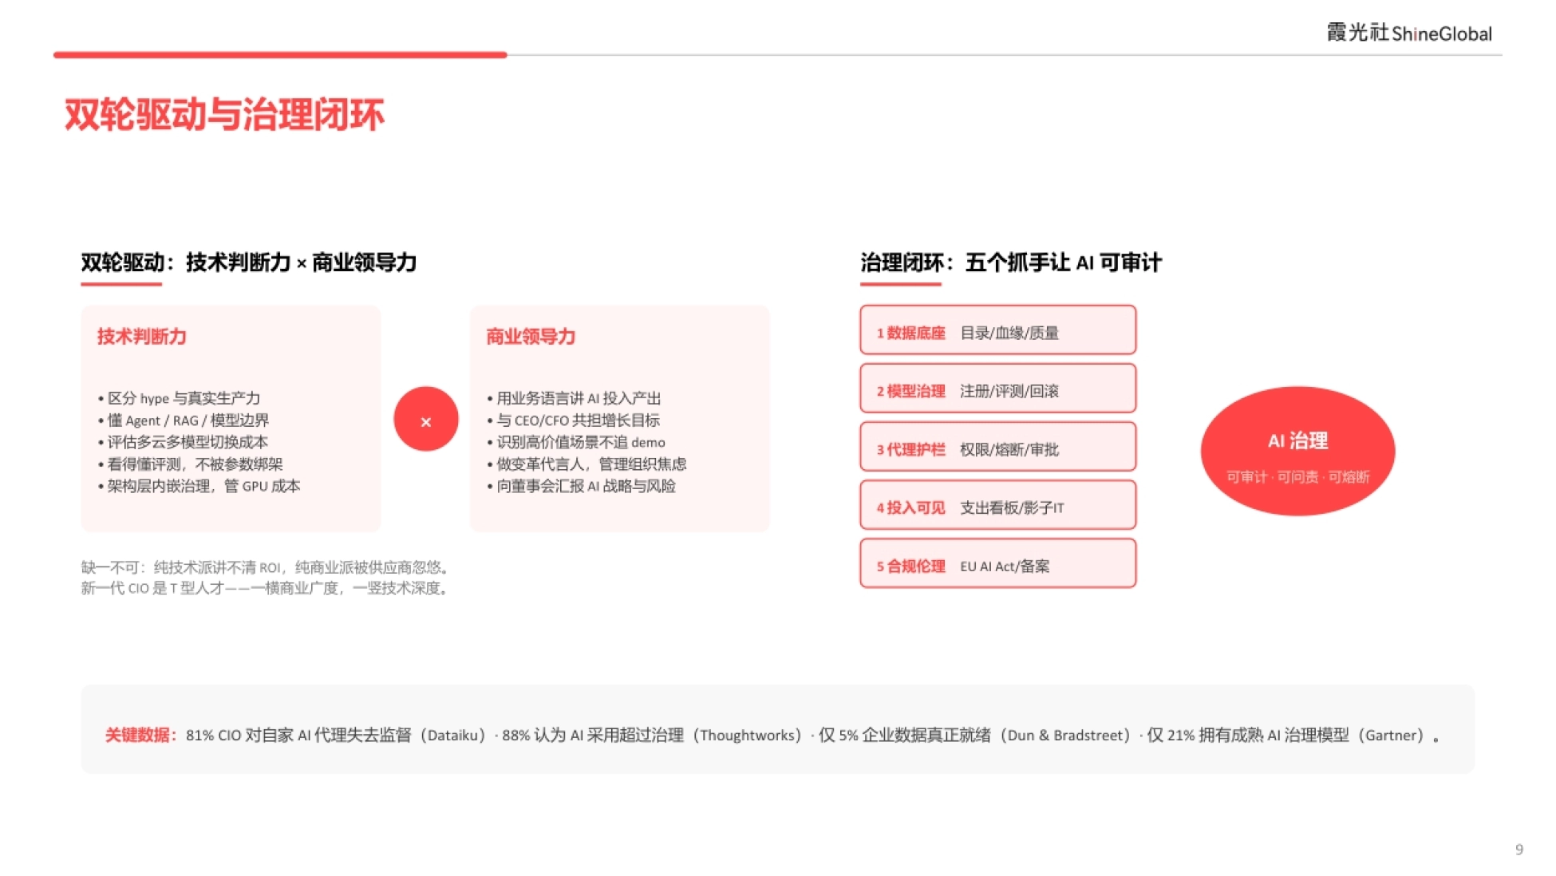Click the 权限/熔断/审批 description
The image size is (1556, 876).
1009,449
